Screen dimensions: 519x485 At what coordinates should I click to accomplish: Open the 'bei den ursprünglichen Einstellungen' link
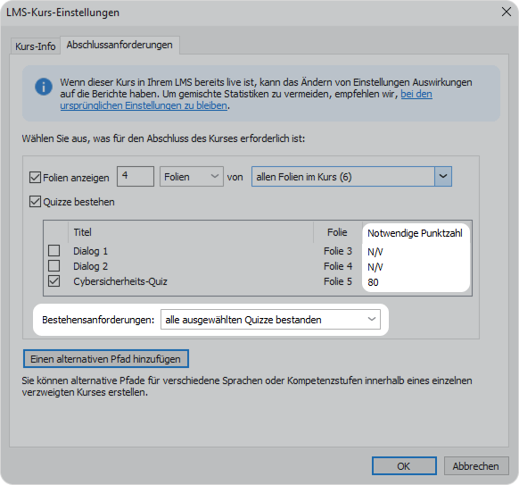click(x=246, y=100)
